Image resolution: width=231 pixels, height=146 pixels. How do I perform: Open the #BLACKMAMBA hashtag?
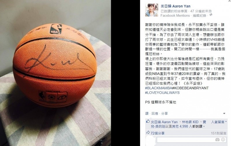point(159,88)
